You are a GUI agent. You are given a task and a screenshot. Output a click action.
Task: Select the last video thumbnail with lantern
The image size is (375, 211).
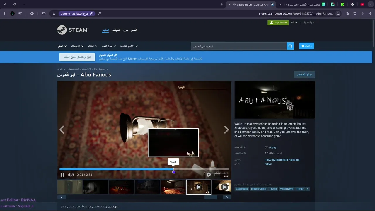click(x=221, y=187)
